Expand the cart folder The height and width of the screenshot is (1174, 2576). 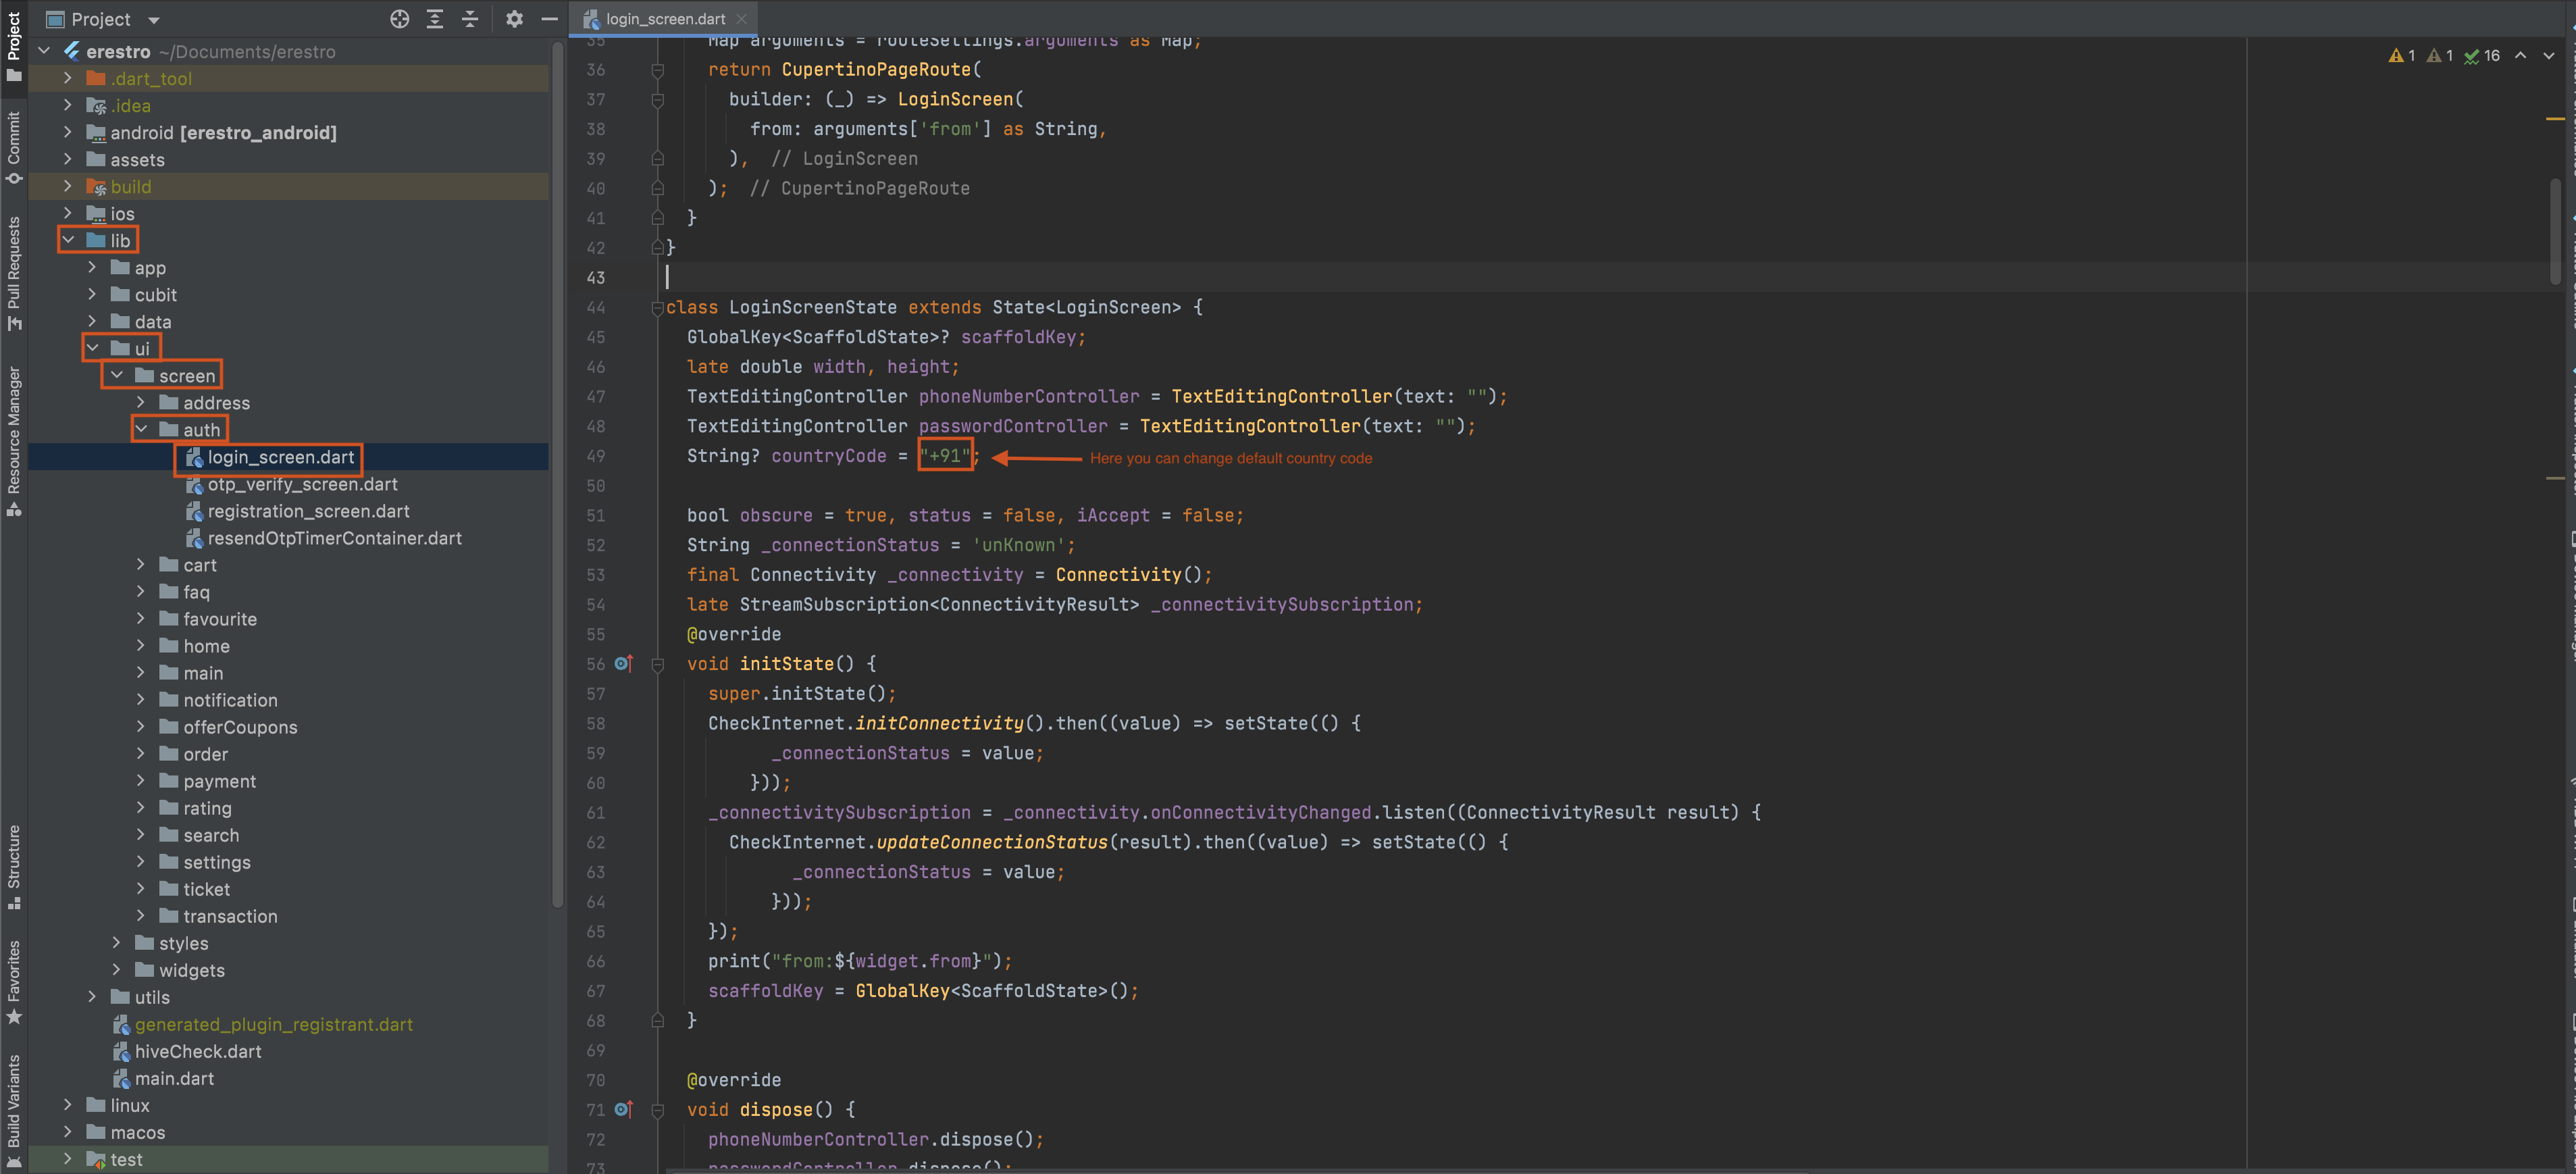(x=141, y=564)
